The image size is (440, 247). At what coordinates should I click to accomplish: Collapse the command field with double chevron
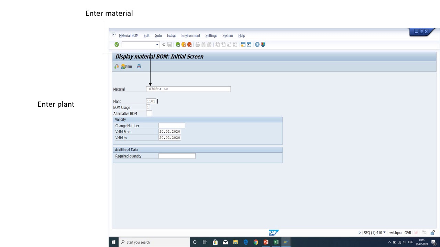pyautogui.click(x=164, y=45)
